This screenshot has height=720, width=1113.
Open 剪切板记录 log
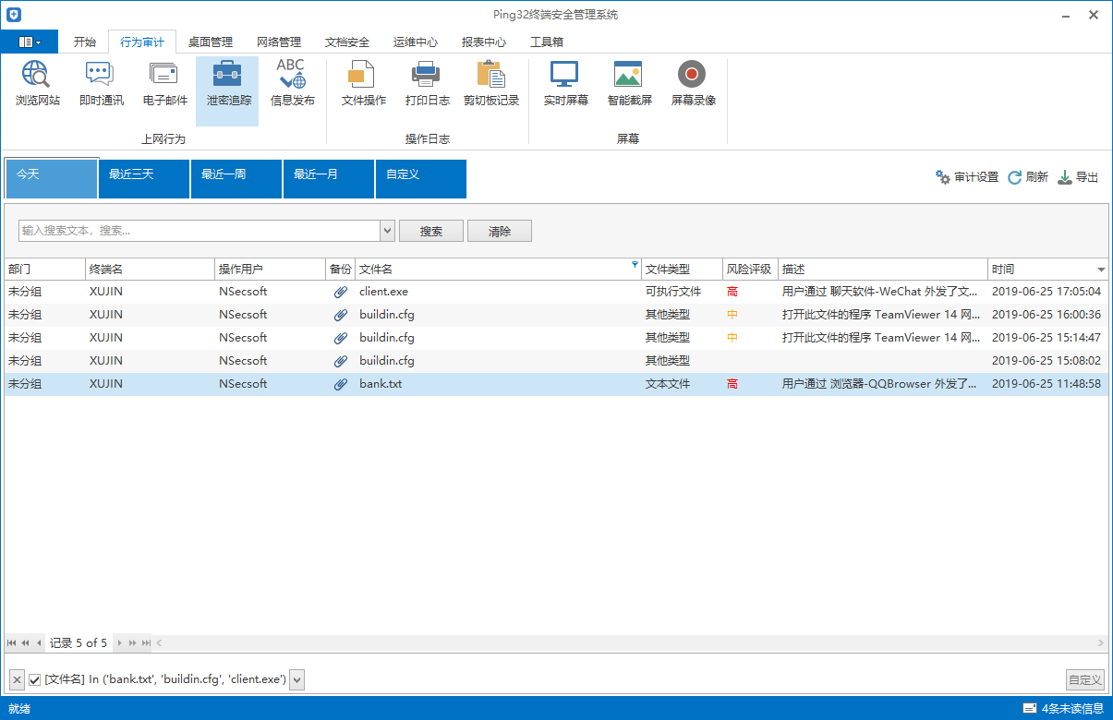tap(490, 84)
